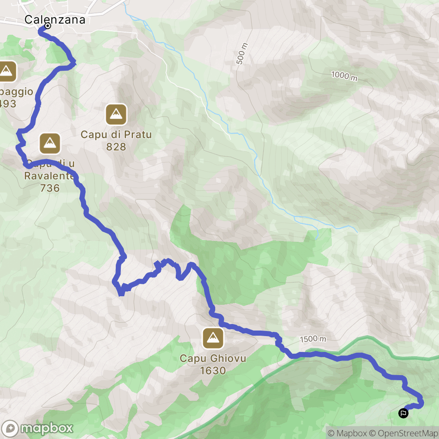
Task: Click the 1000 m contour label
Action: click(344, 76)
